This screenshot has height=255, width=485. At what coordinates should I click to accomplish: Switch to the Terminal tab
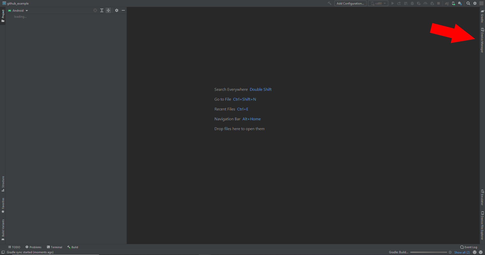(56, 247)
